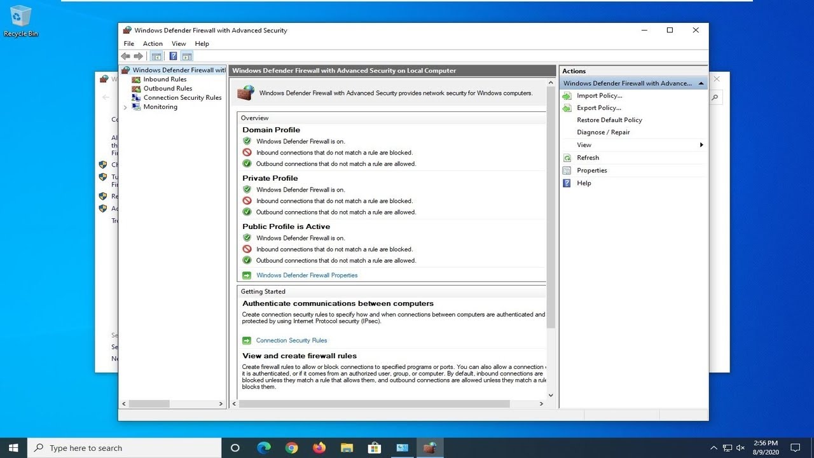This screenshot has width=814, height=458.
Task: Click the center pane vertical scrollbar down arrow
Action: [x=551, y=395]
